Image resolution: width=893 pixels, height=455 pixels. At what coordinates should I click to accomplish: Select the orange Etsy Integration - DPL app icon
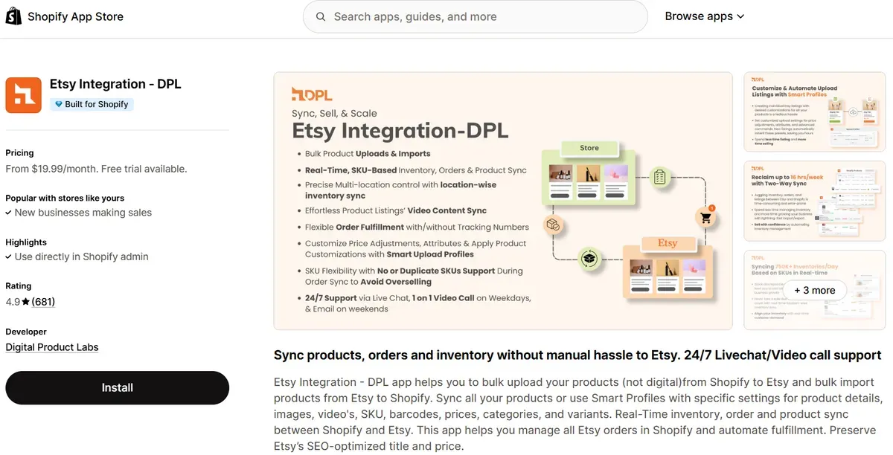[x=23, y=95]
